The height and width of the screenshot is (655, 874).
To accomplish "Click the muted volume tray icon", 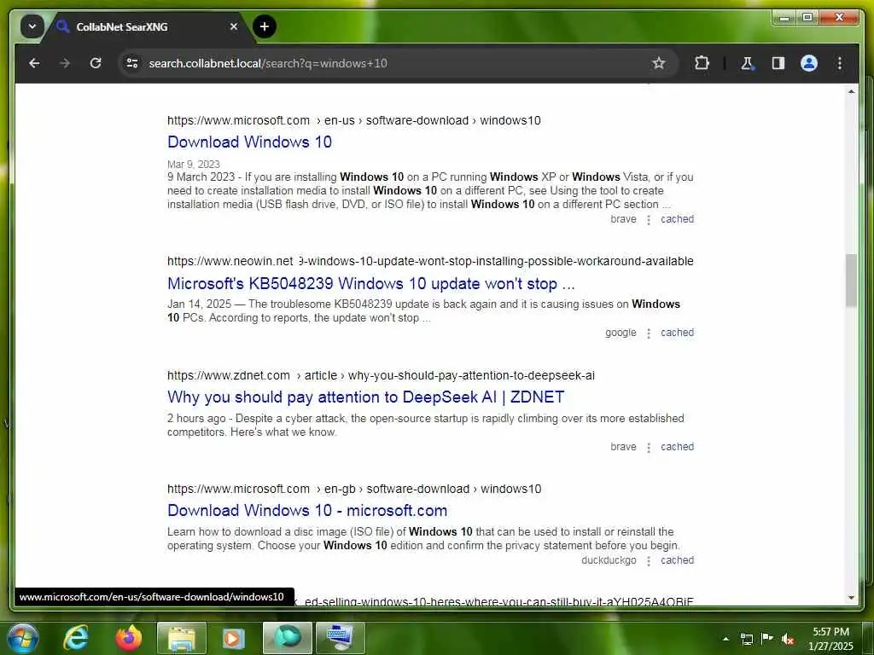I will [788, 639].
